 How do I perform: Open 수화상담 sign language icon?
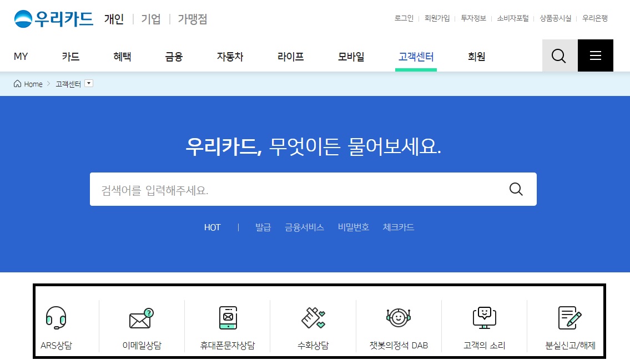[x=314, y=318]
